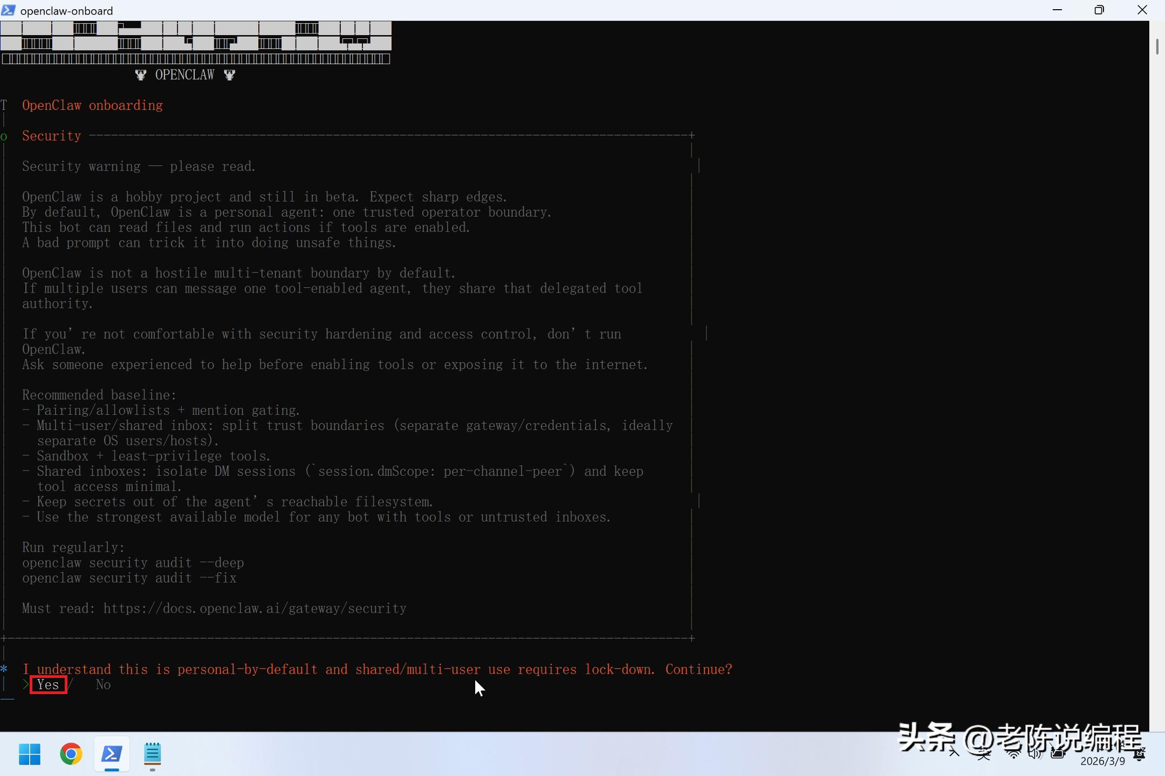This screenshot has width=1165, height=776.
Task: Close the openclaw-onboard window
Action: 1142,10
